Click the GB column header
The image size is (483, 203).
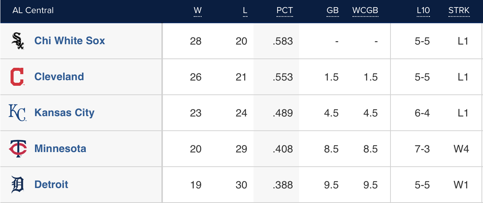click(x=333, y=10)
